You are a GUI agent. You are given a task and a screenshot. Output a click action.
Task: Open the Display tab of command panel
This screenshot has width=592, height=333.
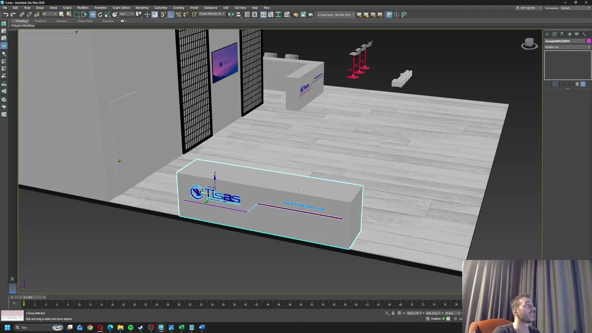click(x=577, y=34)
